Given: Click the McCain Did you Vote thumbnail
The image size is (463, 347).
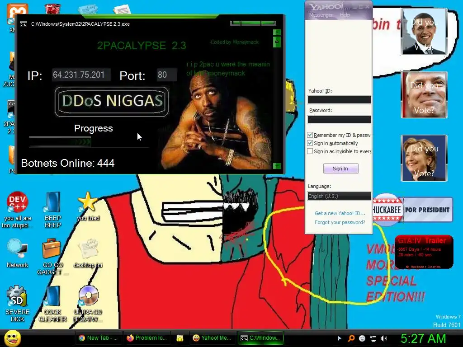Looking at the screenshot, I should pos(424,95).
